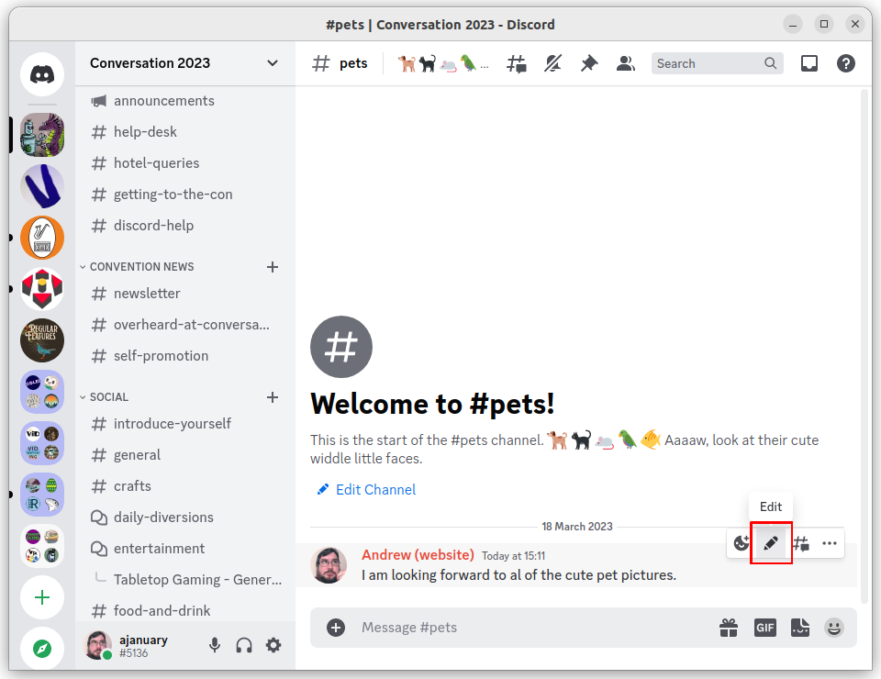Open the dragon robot server icon

(42, 135)
